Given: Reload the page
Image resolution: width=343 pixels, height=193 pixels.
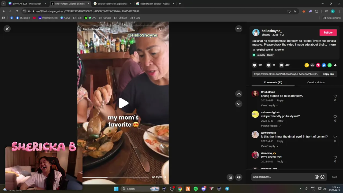Looking at the screenshot, I should tap(17, 11).
